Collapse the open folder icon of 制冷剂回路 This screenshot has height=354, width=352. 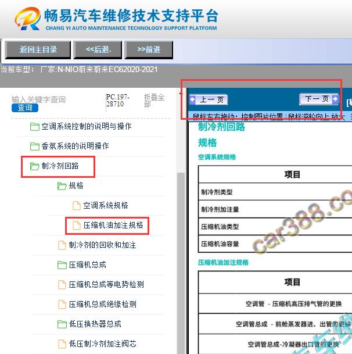click(x=34, y=166)
